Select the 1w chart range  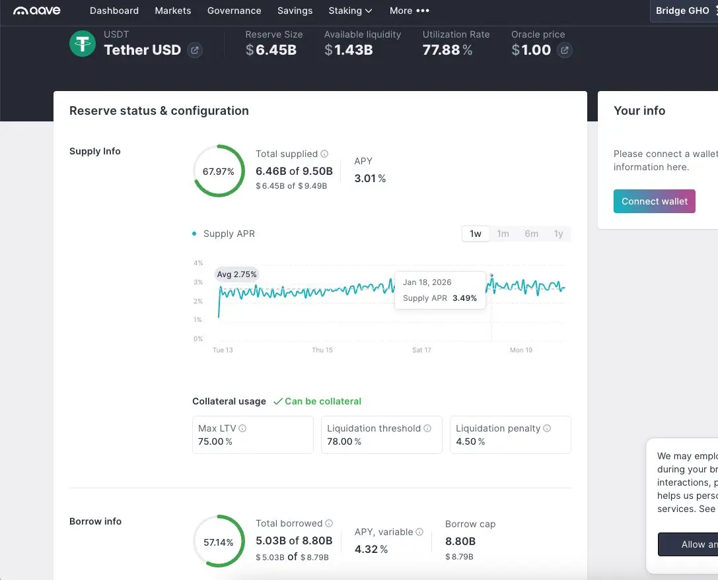click(476, 234)
